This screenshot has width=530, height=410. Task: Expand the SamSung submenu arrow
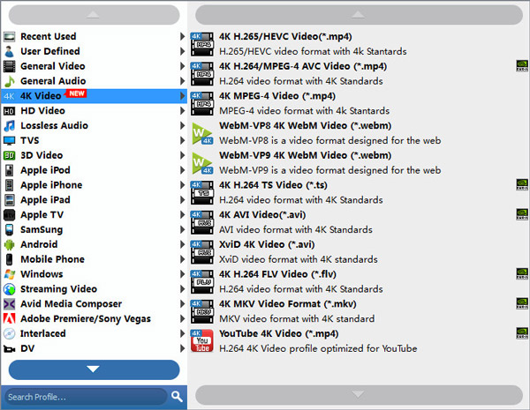point(183,229)
